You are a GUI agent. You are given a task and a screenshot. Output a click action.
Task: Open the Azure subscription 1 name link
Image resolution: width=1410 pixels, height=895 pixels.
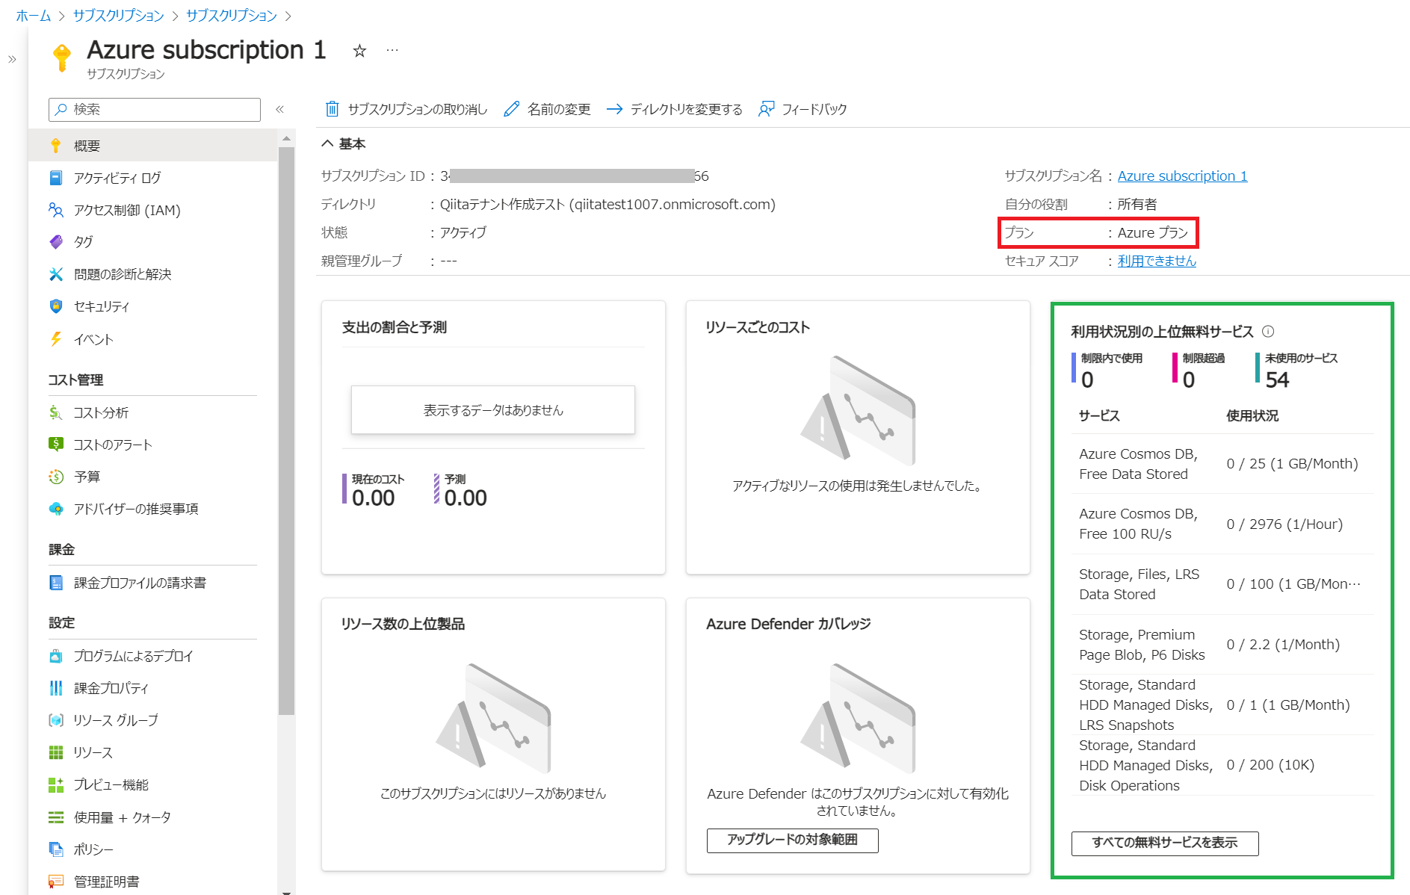[x=1182, y=176]
